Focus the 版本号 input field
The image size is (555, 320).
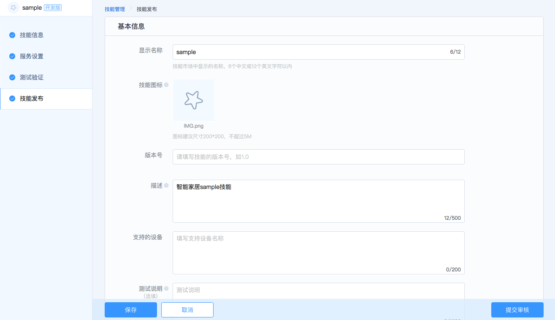point(319,157)
